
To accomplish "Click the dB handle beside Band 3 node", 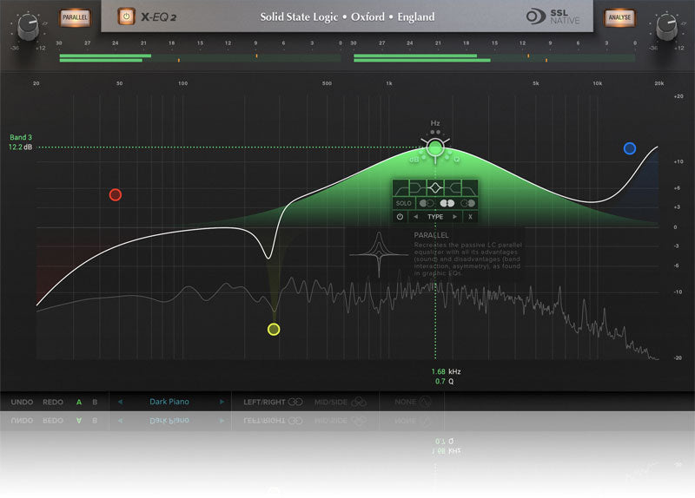I will (x=414, y=160).
